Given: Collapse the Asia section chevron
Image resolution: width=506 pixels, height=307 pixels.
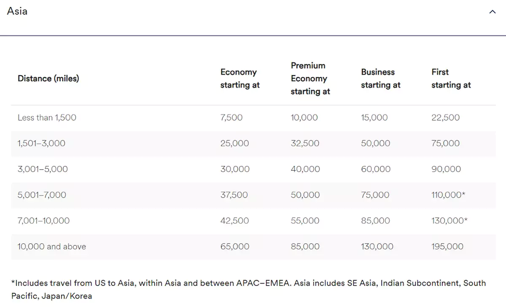Looking at the screenshot, I should click(x=492, y=12).
